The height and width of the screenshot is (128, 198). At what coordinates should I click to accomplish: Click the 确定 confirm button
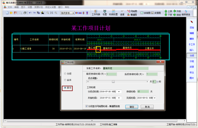(x=132, y=107)
